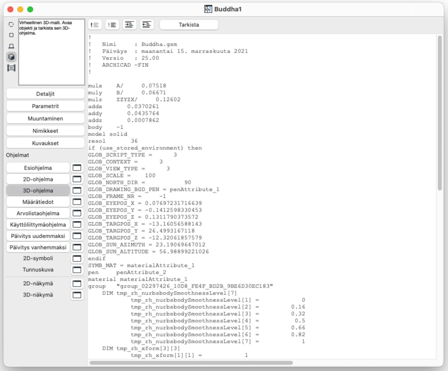Open Päivitys vanhemmaksi in a separate window
The height and width of the screenshot is (371, 448).
click(77, 247)
